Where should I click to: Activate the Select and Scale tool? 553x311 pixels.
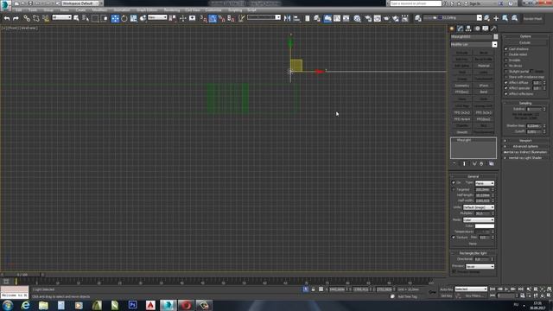[x=134, y=18]
